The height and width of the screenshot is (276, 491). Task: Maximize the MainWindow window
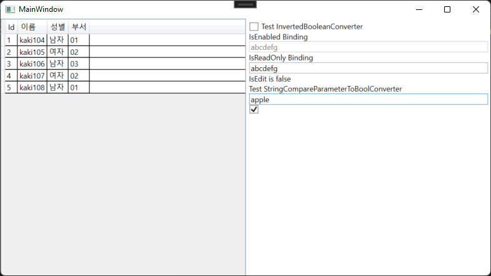[x=447, y=9]
